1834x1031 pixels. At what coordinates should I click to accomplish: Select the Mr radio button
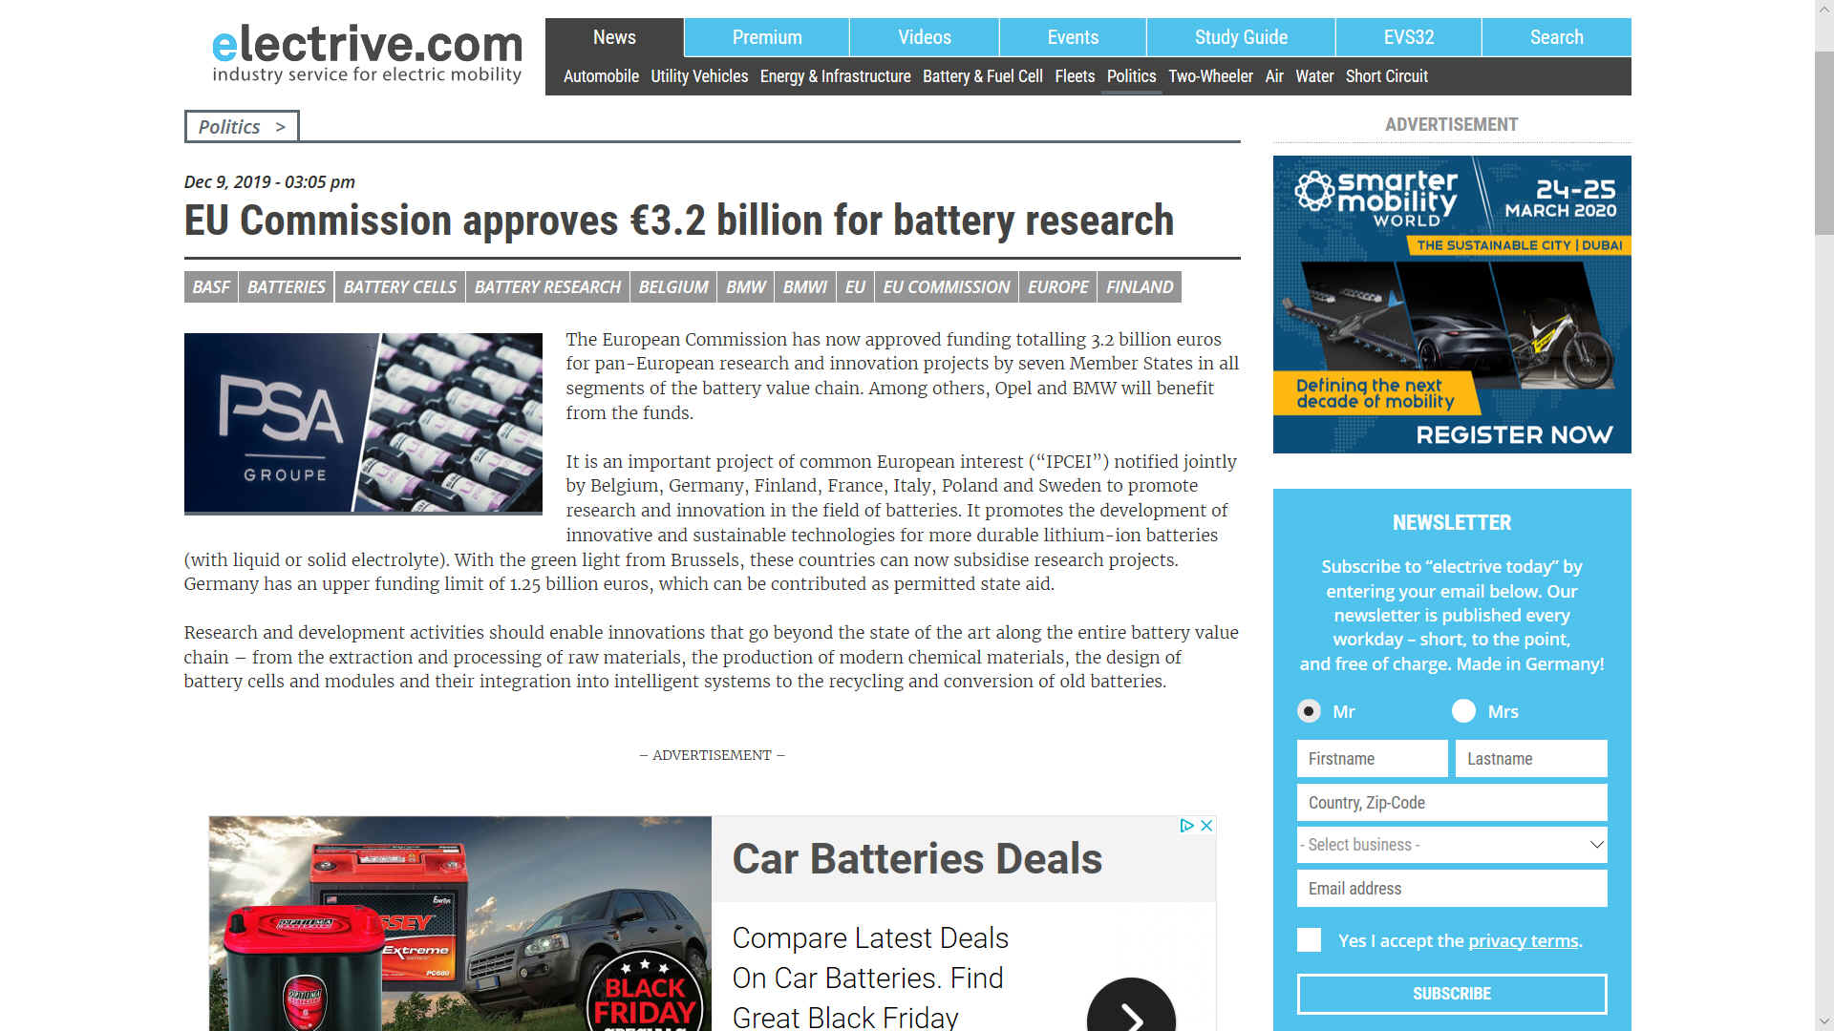tap(1309, 711)
